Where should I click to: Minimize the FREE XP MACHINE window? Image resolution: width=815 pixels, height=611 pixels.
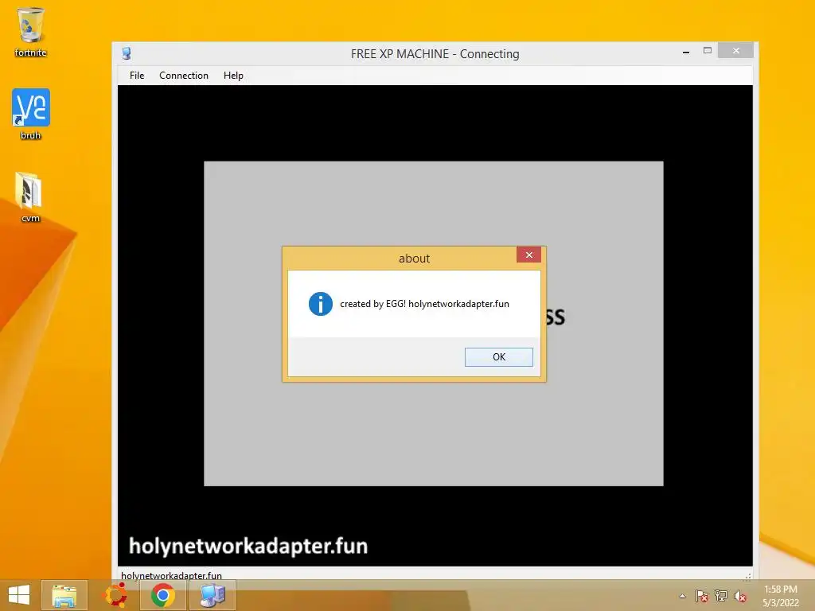(686, 52)
